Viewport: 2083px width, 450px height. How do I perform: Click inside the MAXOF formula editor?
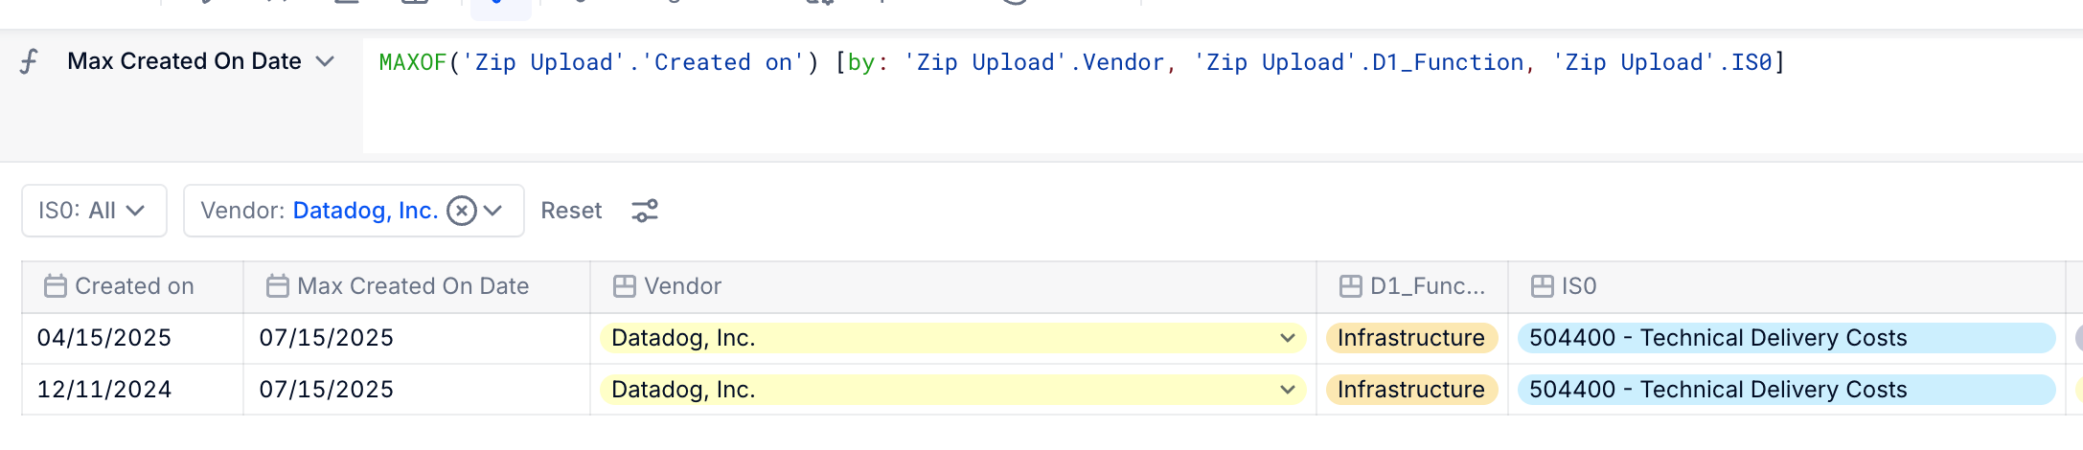(x=1217, y=96)
